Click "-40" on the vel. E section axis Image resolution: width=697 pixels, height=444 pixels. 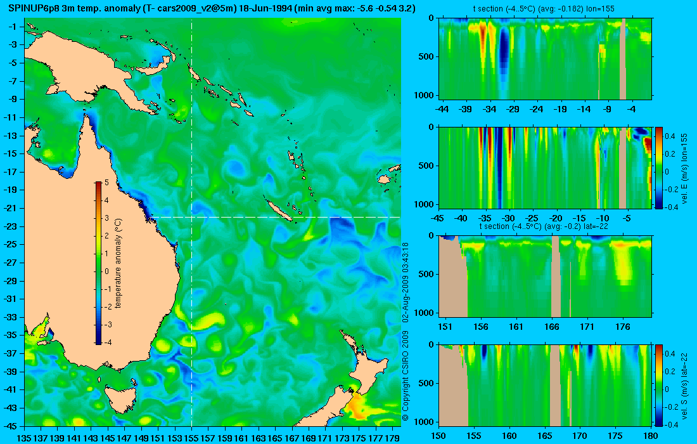tap(461, 218)
